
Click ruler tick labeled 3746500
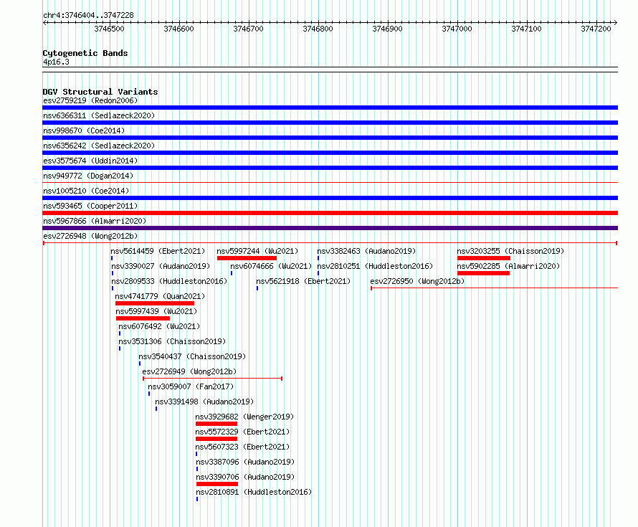[x=109, y=29]
